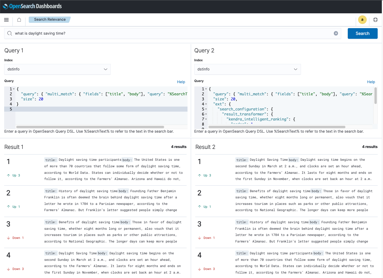Select "Daylight Saving Time" title text in Result 2
This screenshot has width=383, height=278.
(x=269, y=160)
